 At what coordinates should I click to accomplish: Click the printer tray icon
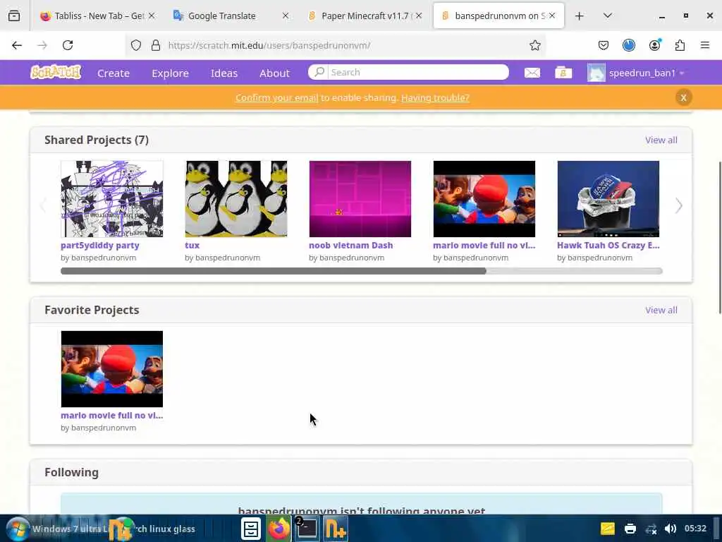point(630,529)
